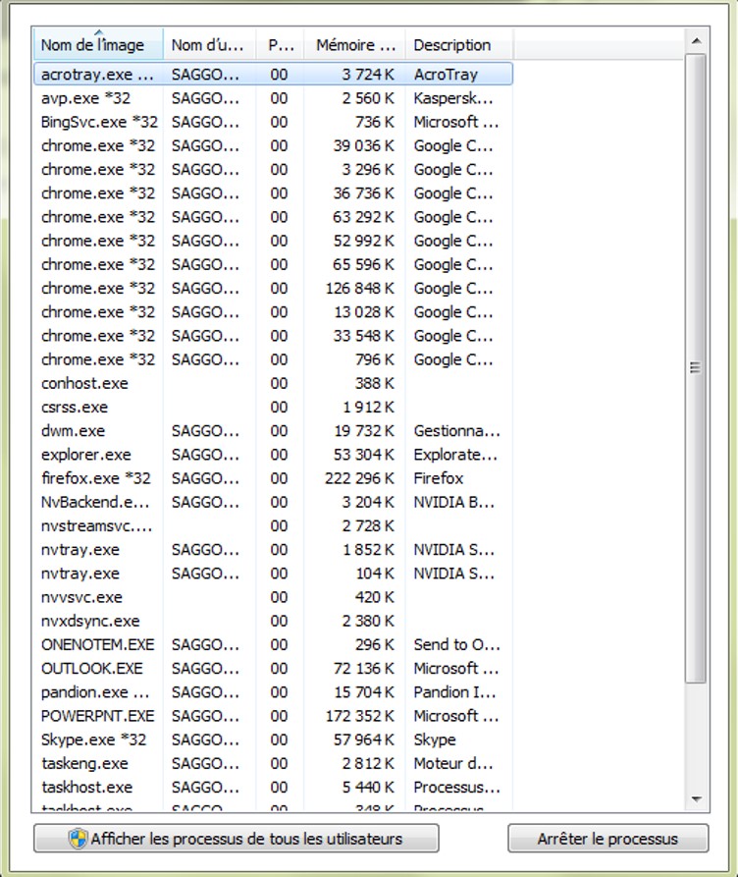Click the 'Moteur d...' description cell
738x877 pixels.
point(454,764)
